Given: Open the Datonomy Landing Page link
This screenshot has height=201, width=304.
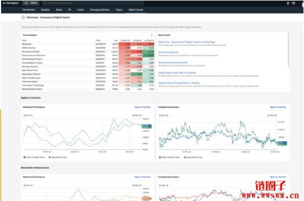Looking at the screenshot, I should tap(187, 42).
